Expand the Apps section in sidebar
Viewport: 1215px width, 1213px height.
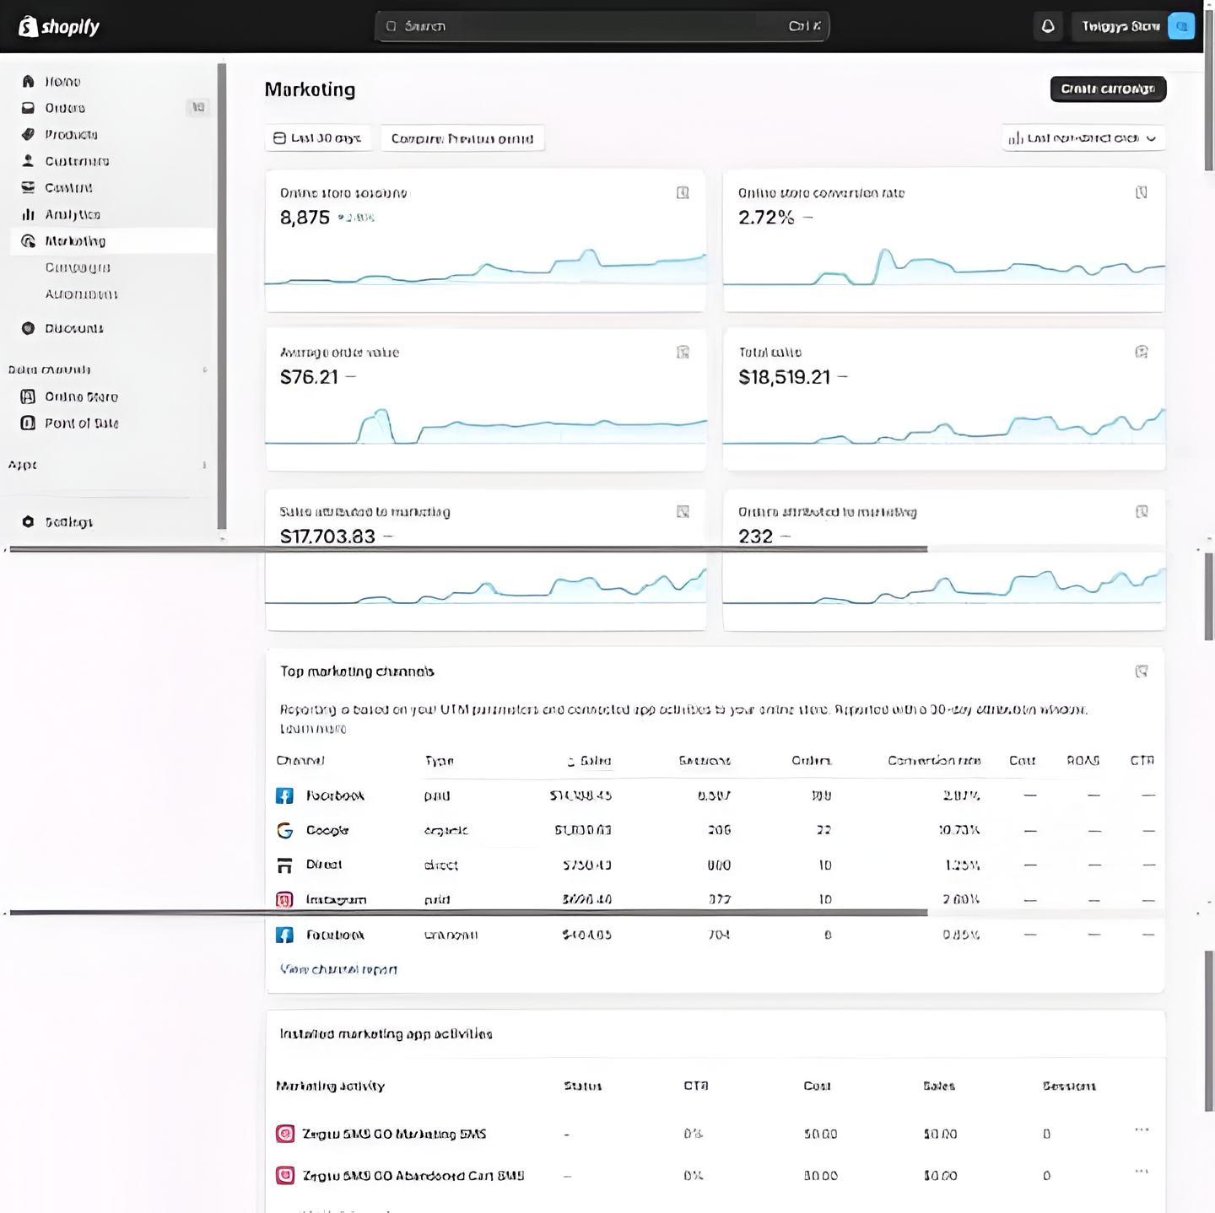(x=204, y=465)
